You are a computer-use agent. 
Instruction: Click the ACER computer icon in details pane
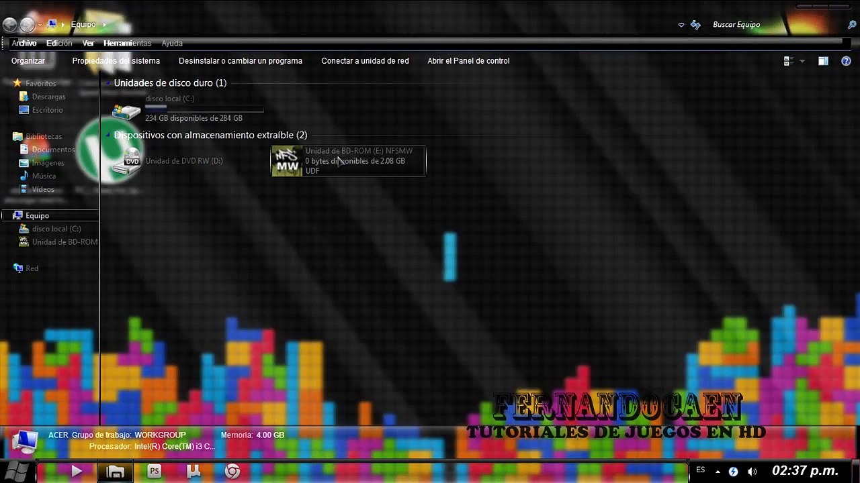point(25,441)
